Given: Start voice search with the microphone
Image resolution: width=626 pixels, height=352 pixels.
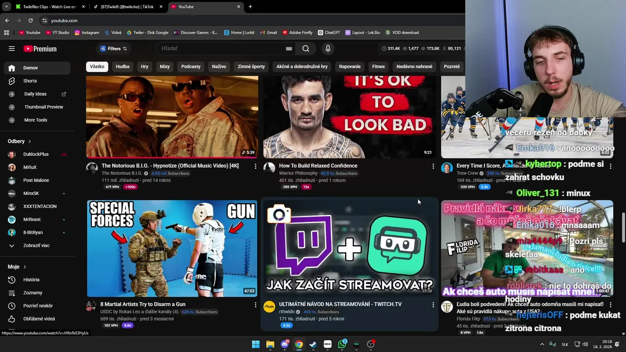Looking at the screenshot, I should 328,48.
